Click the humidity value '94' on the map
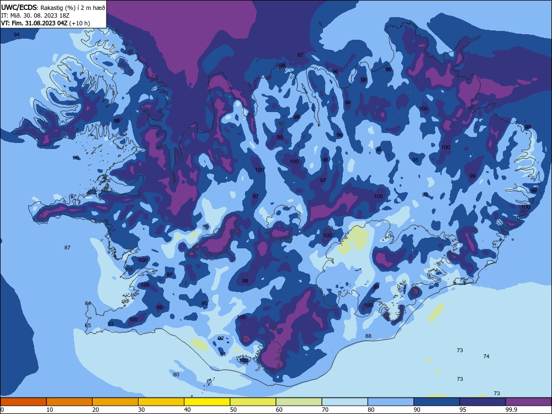Viewport: 552px width, 414px height. 17,34
